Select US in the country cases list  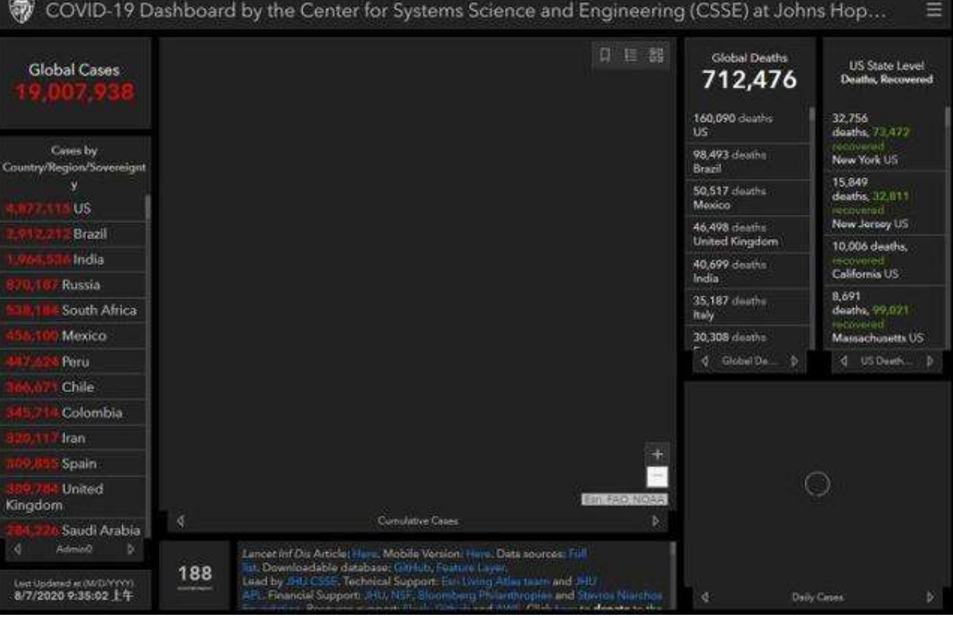[73, 209]
